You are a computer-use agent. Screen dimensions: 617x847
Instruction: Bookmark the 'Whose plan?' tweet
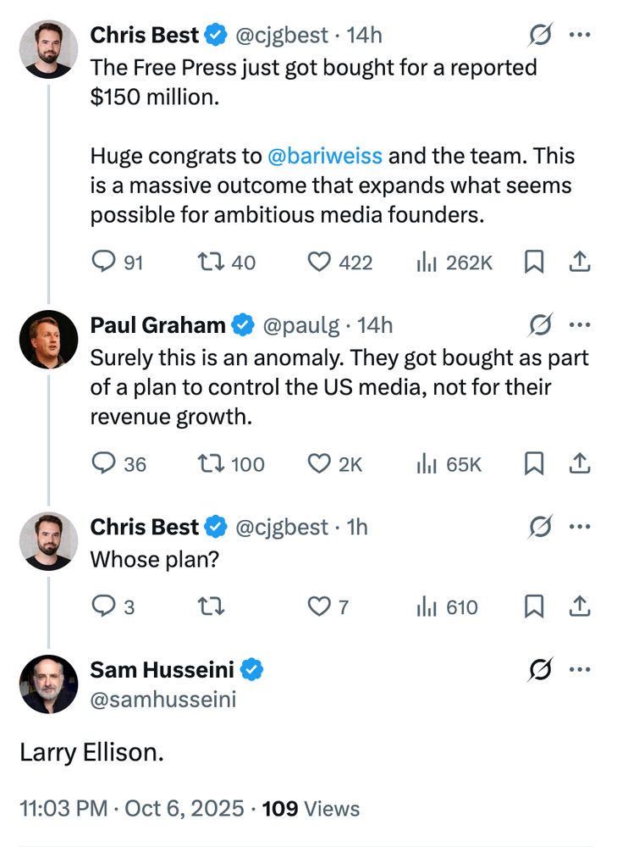(534, 606)
